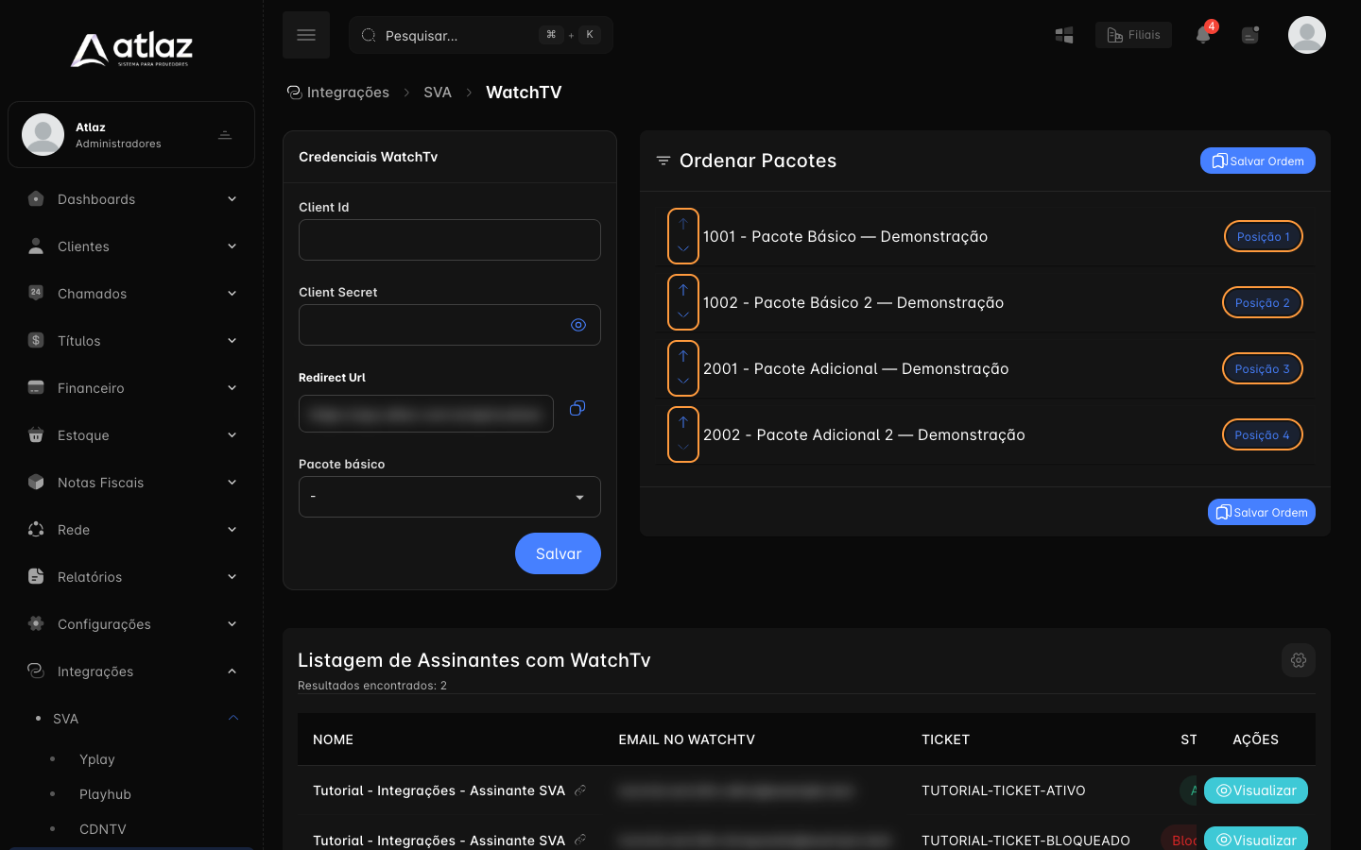Image resolution: width=1361 pixels, height=850 pixels.
Task: Focus the Pesquisar search box
Action: (481, 35)
